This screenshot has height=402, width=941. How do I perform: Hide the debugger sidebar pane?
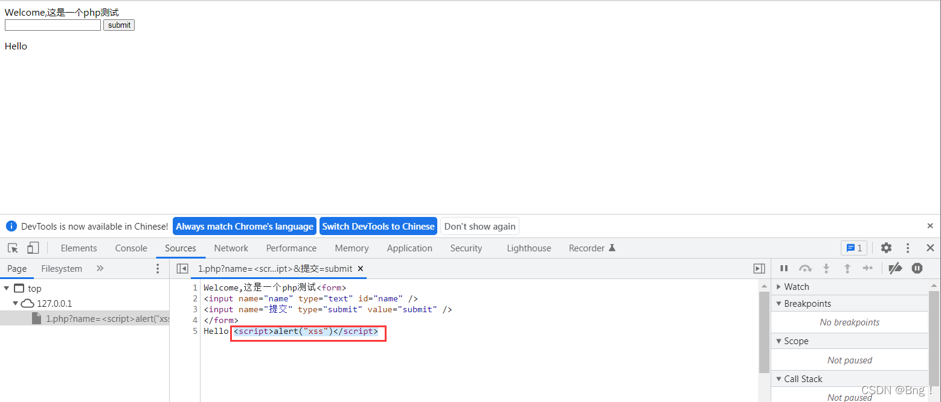(x=759, y=269)
